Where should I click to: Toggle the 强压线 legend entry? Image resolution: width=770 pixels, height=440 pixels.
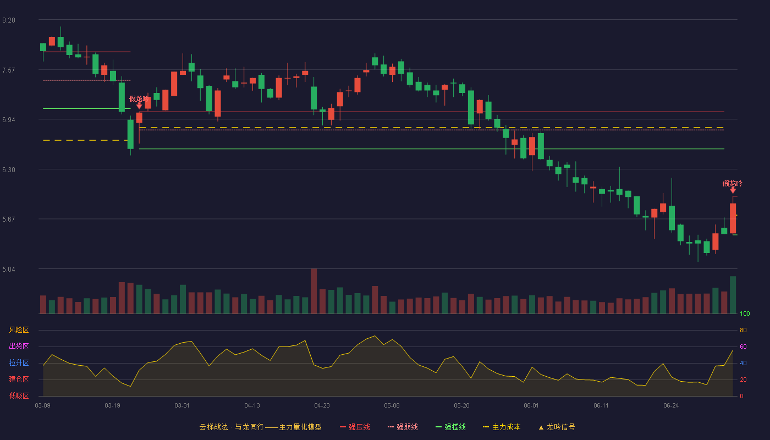355,427
